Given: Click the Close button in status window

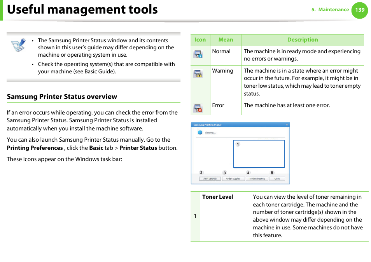Looking at the screenshot, I should point(277,179).
